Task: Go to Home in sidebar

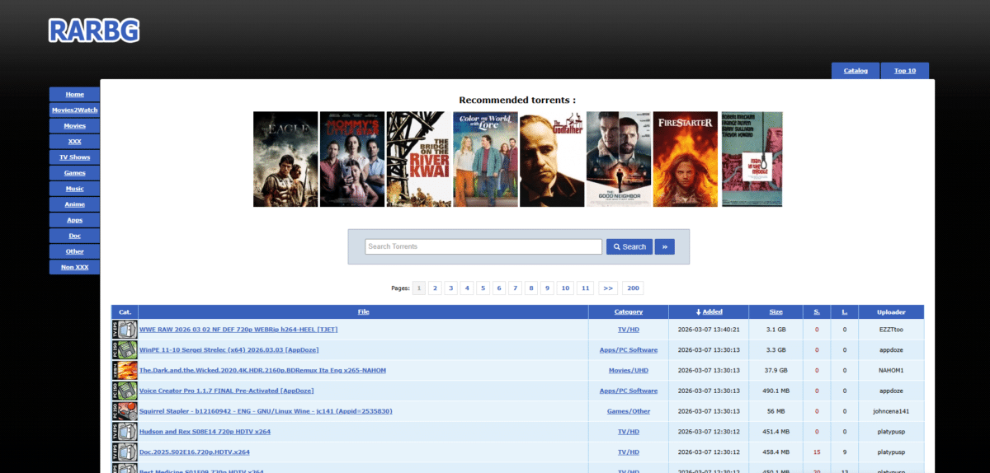Action: pyautogui.click(x=74, y=94)
